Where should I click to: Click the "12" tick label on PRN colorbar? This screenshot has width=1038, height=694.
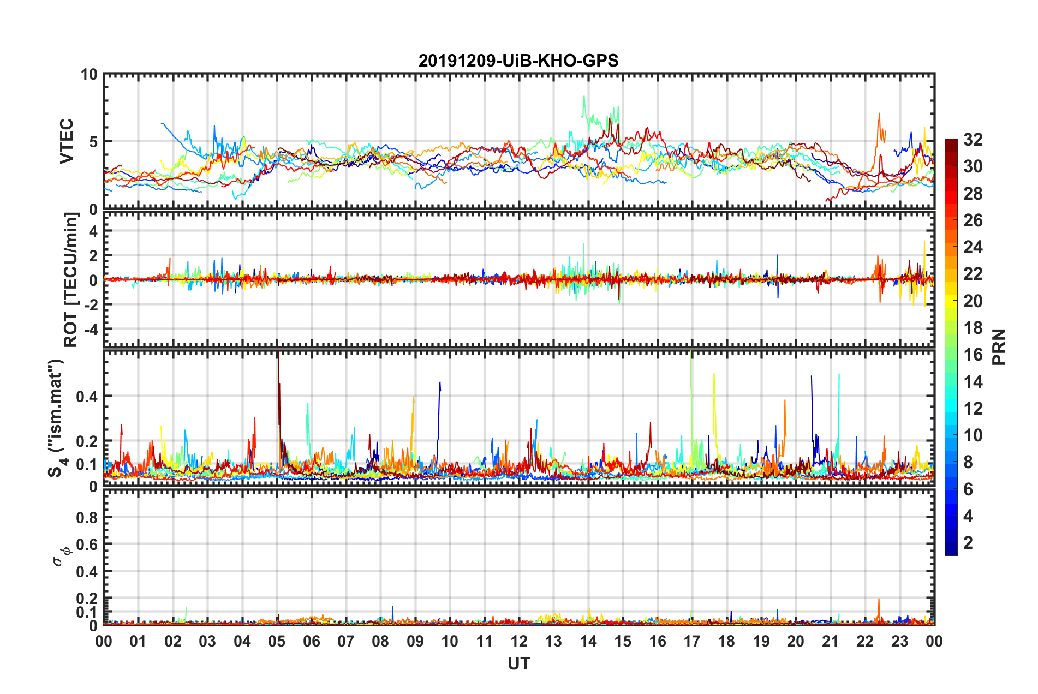[973, 409]
